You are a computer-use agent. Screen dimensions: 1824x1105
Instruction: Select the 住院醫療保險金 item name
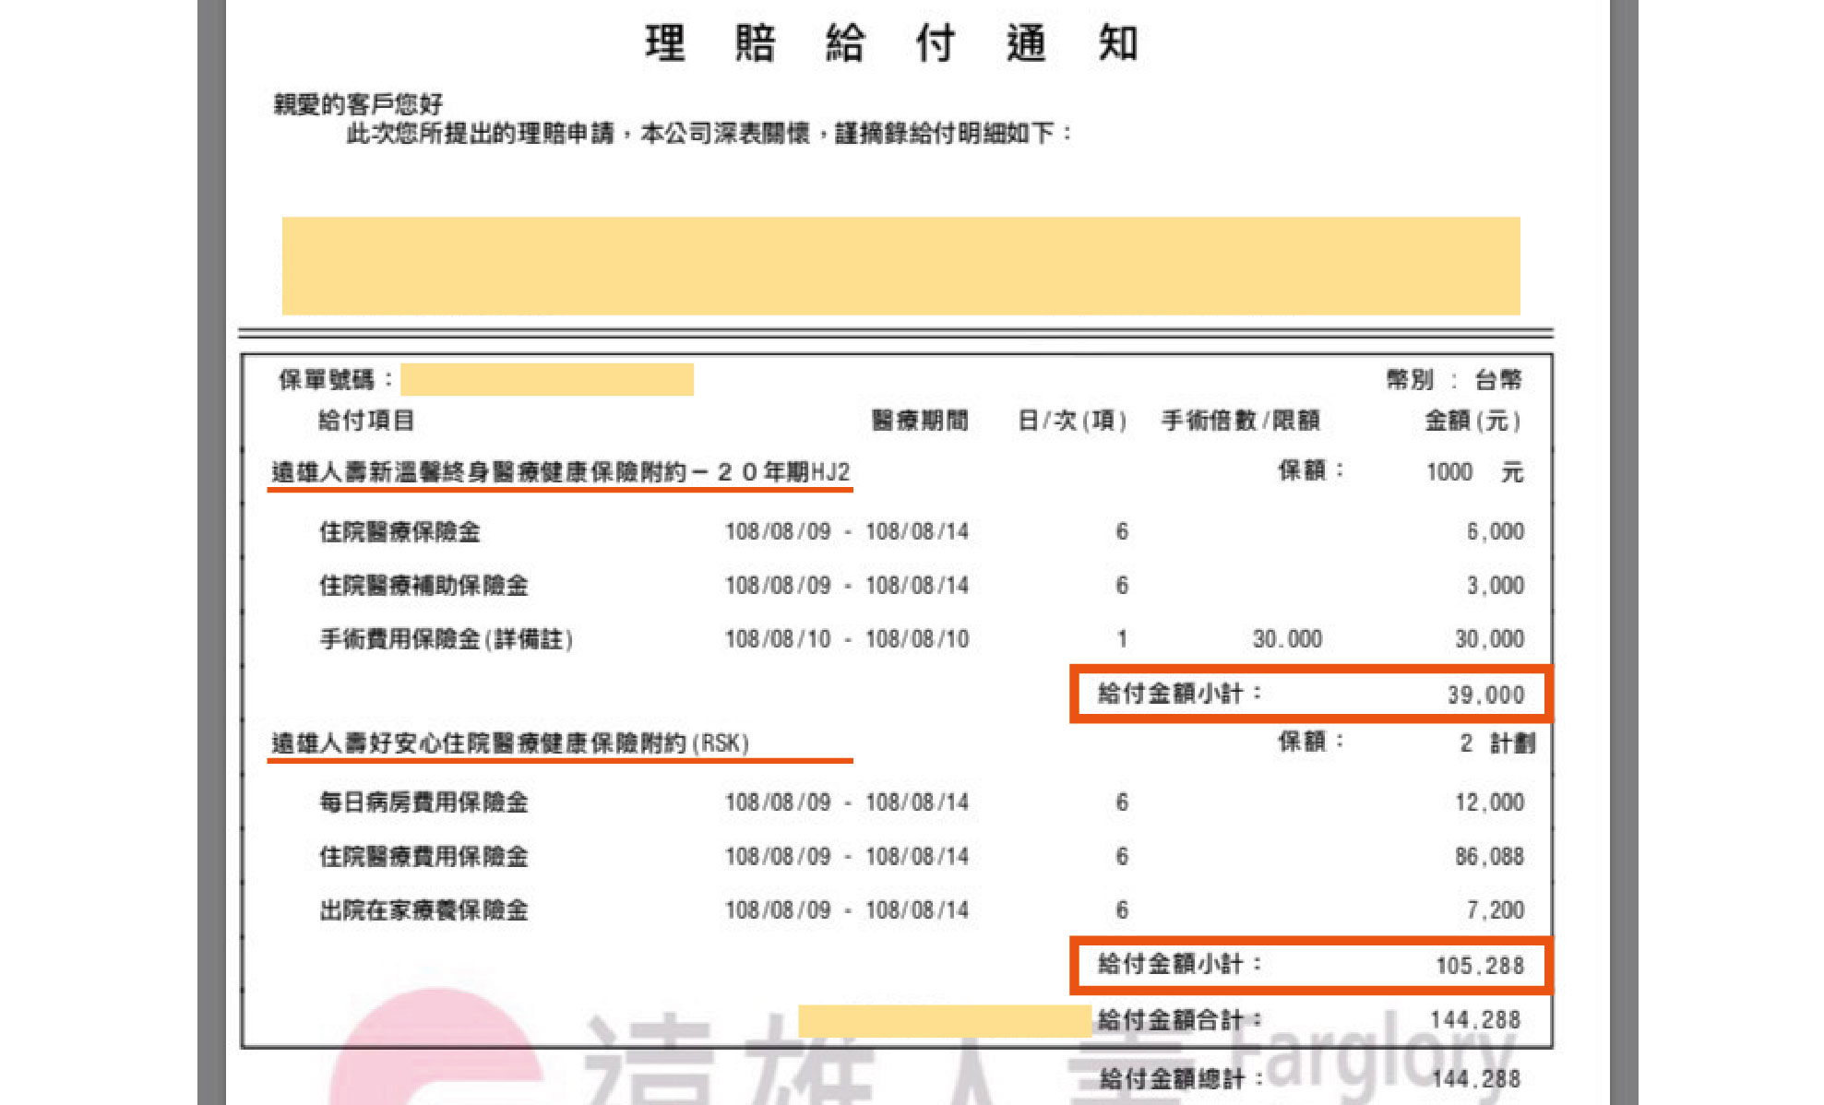point(399,531)
